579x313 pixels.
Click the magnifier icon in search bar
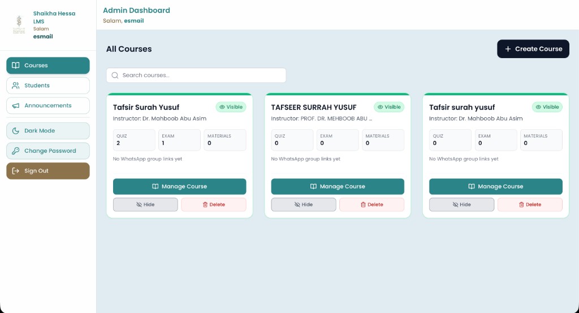[x=115, y=75]
